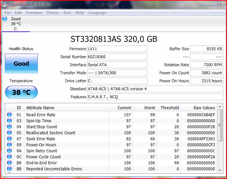Click the Raw Values column header
Image resolution: width=227 pixels, height=179 pixels.
coord(199,108)
